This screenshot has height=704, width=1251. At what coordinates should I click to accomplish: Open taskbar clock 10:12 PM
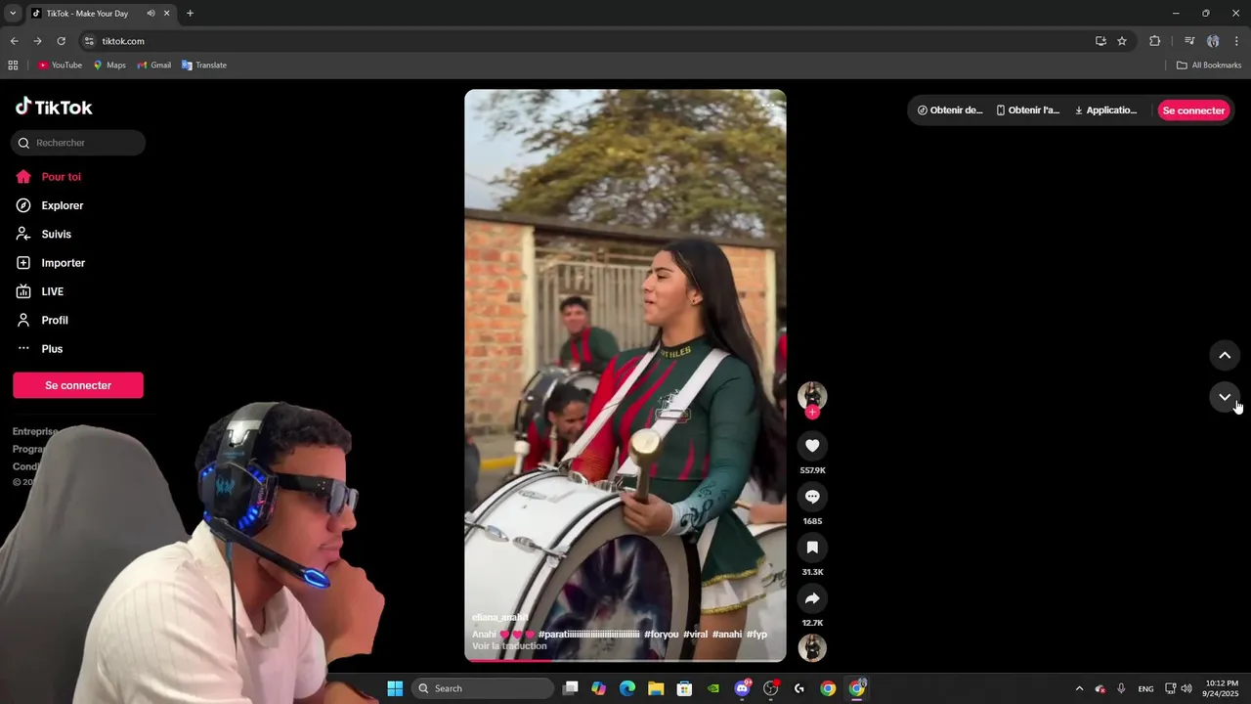1221,688
